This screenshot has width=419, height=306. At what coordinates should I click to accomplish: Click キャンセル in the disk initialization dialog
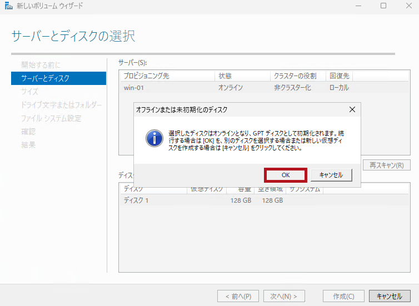[331, 175]
